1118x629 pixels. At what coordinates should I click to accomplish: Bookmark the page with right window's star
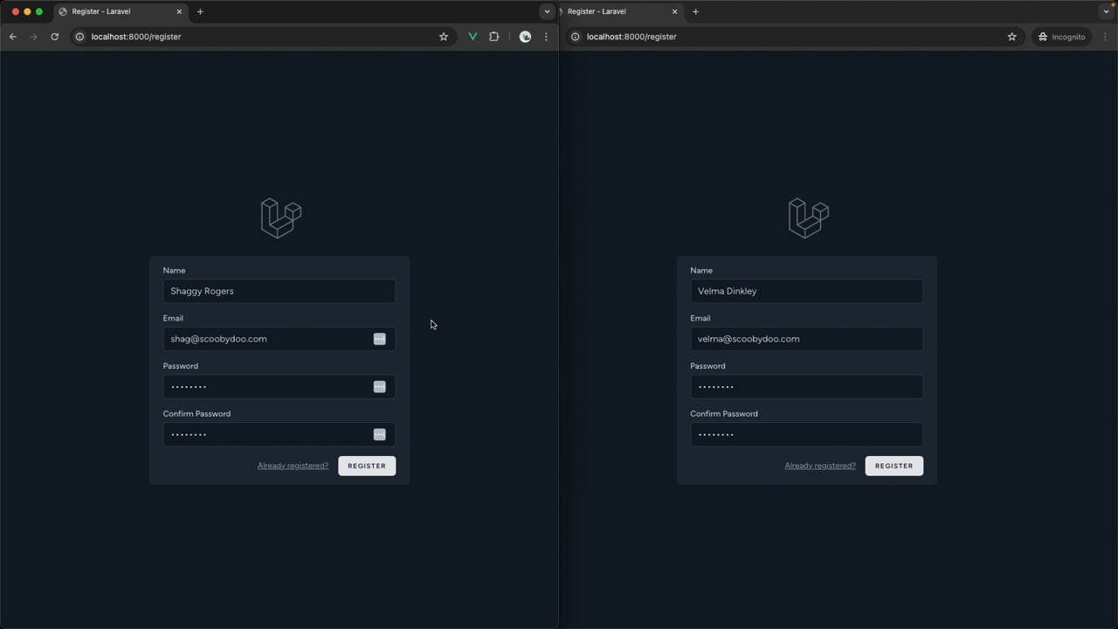click(1012, 37)
